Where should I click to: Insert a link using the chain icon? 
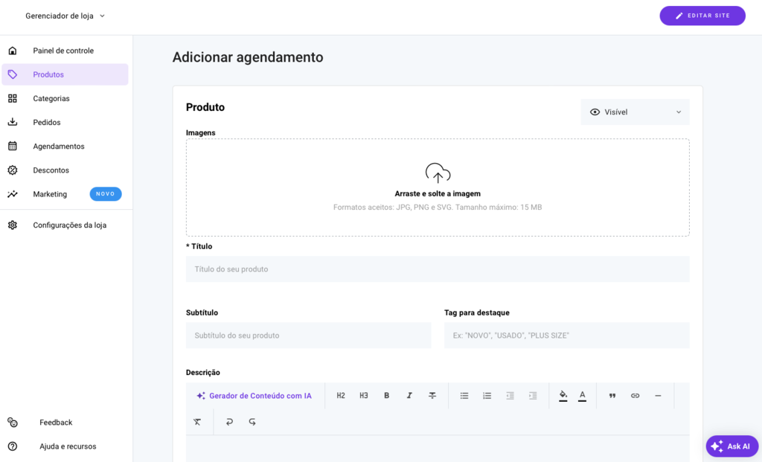pyautogui.click(x=635, y=395)
